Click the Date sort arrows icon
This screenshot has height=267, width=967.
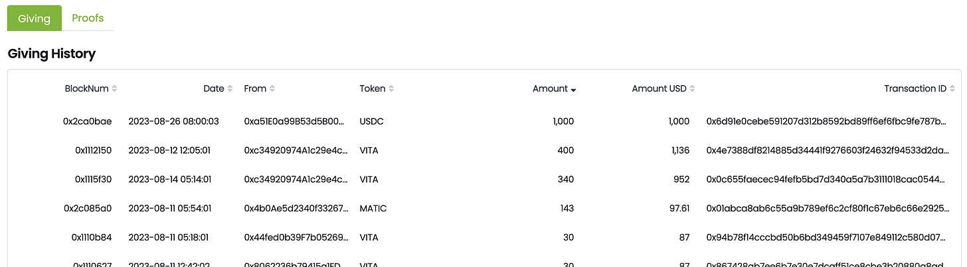[x=230, y=89]
